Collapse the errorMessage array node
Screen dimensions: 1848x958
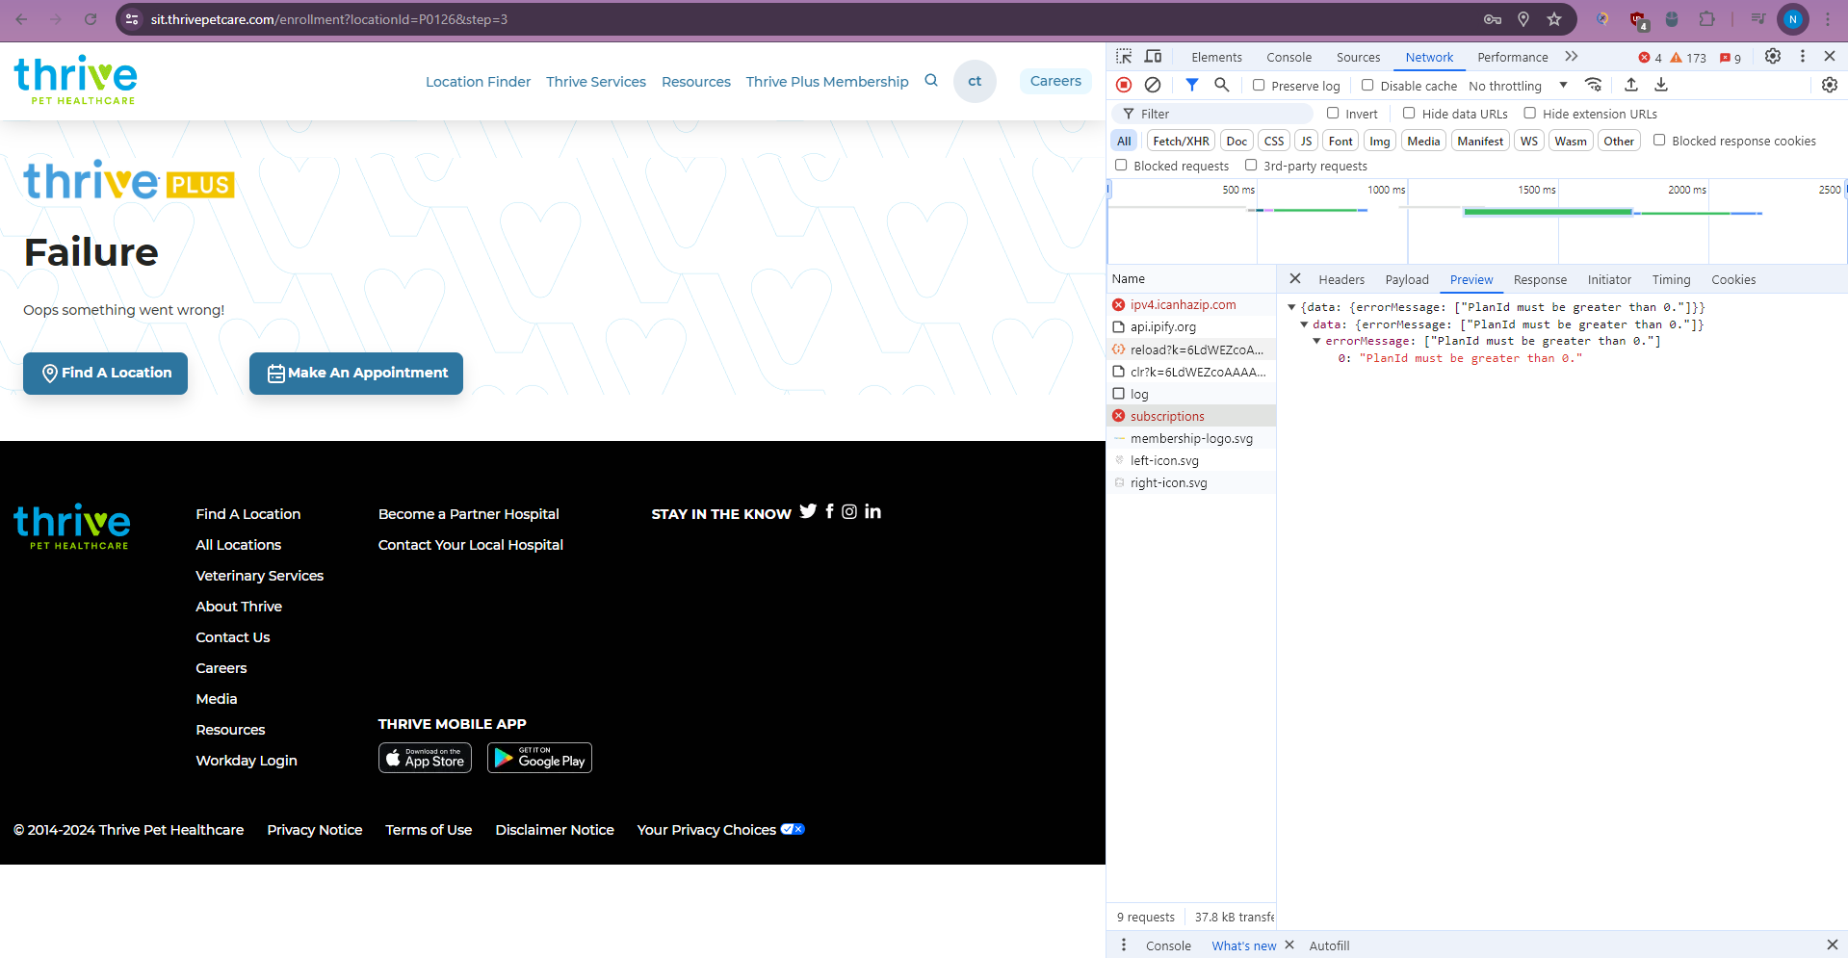1316,341
